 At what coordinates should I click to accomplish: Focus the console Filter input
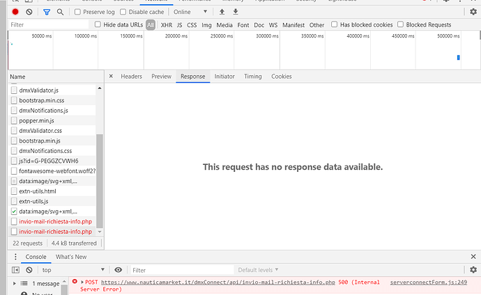click(182, 270)
